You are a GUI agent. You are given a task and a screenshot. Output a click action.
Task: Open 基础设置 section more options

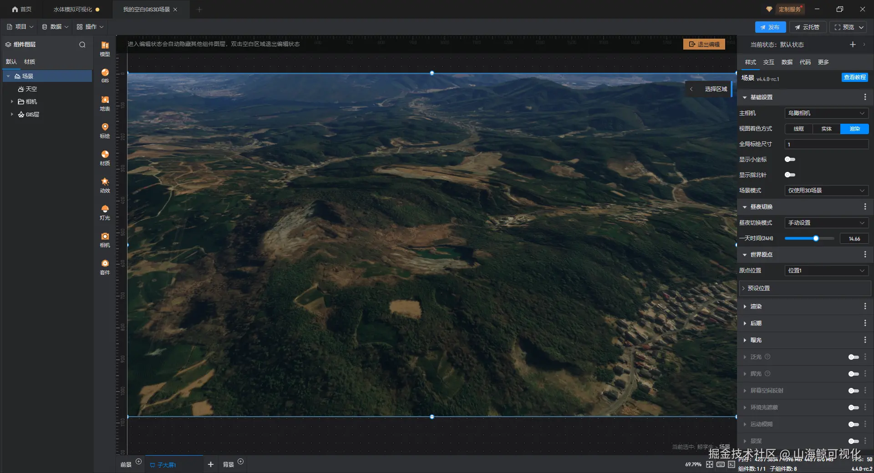click(865, 97)
